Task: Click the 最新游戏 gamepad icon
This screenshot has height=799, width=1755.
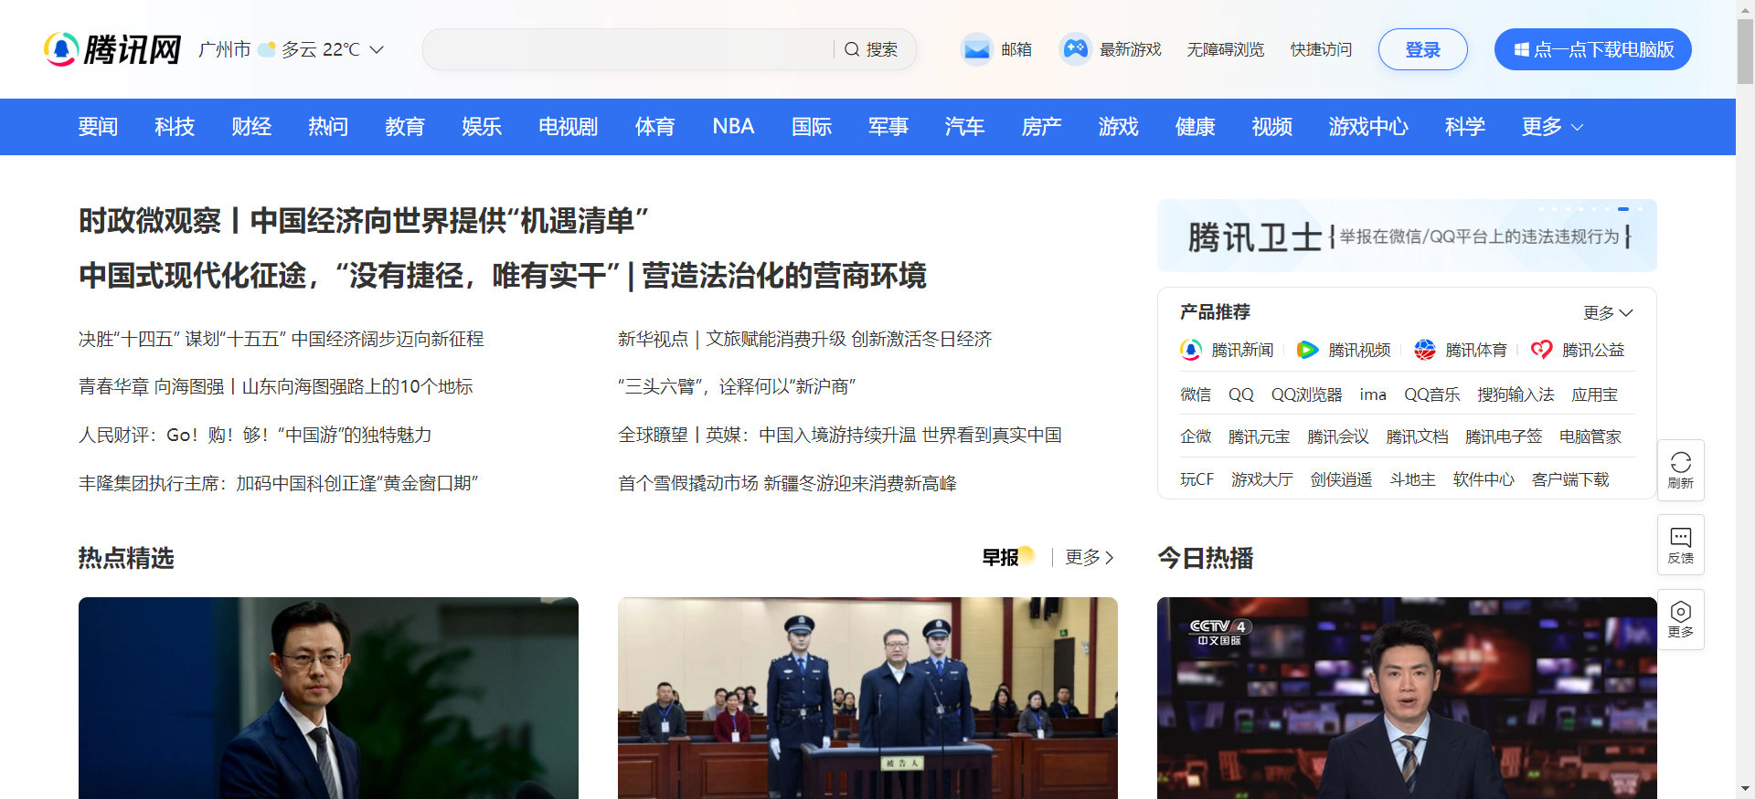Action: coord(1076,49)
